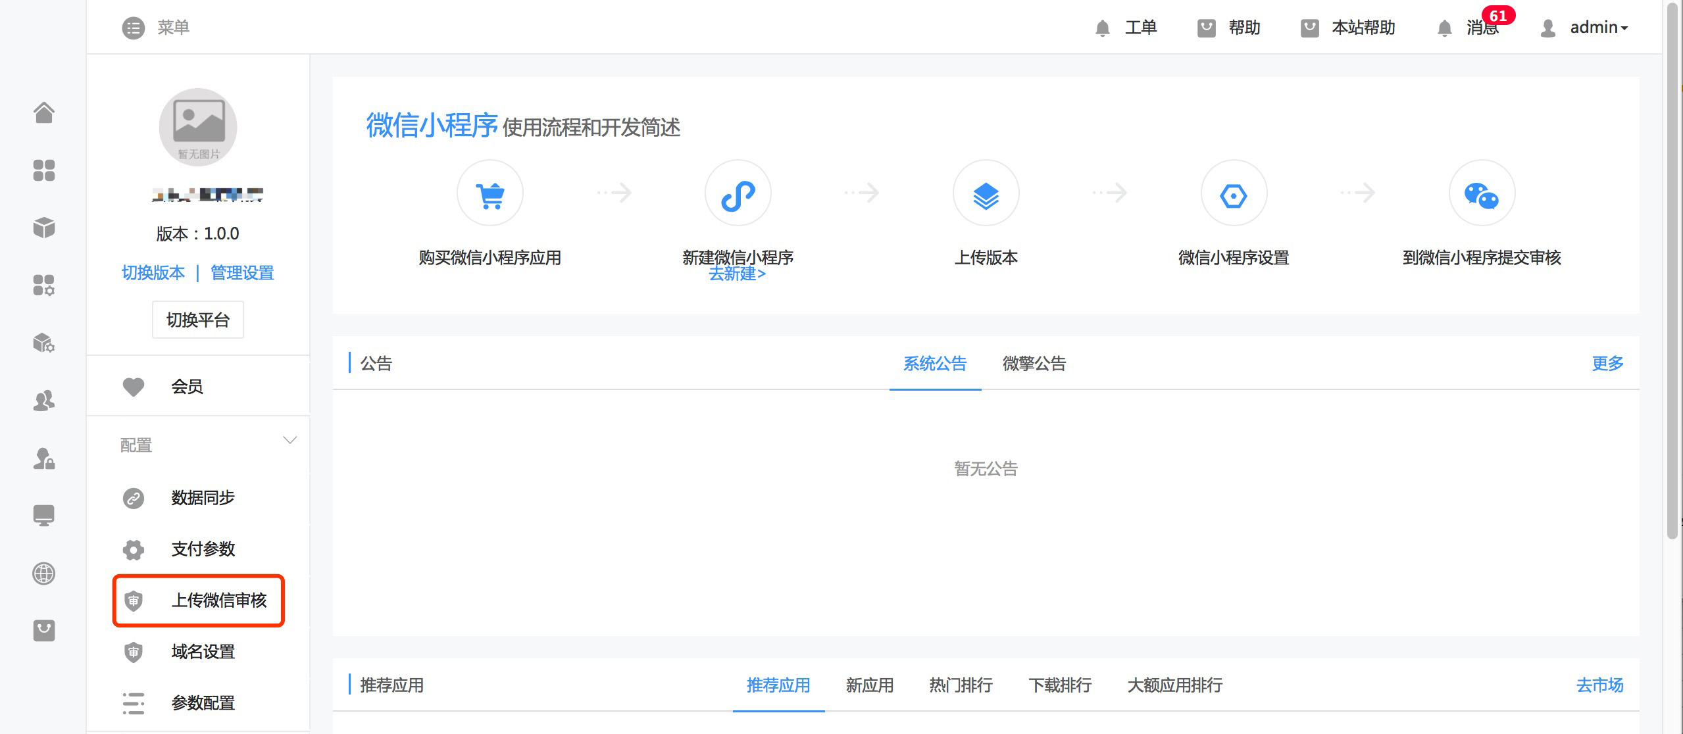Click the 到微信小程序提交审核 step label
The height and width of the screenshot is (734, 1683).
(1482, 258)
